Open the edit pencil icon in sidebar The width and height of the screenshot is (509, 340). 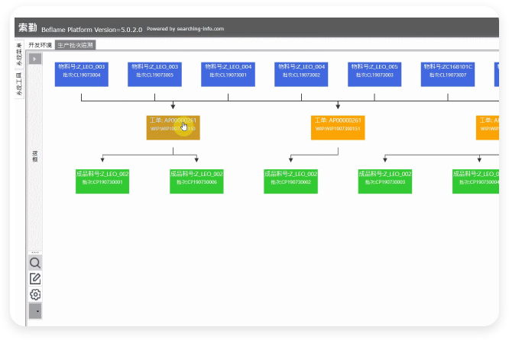(x=35, y=278)
